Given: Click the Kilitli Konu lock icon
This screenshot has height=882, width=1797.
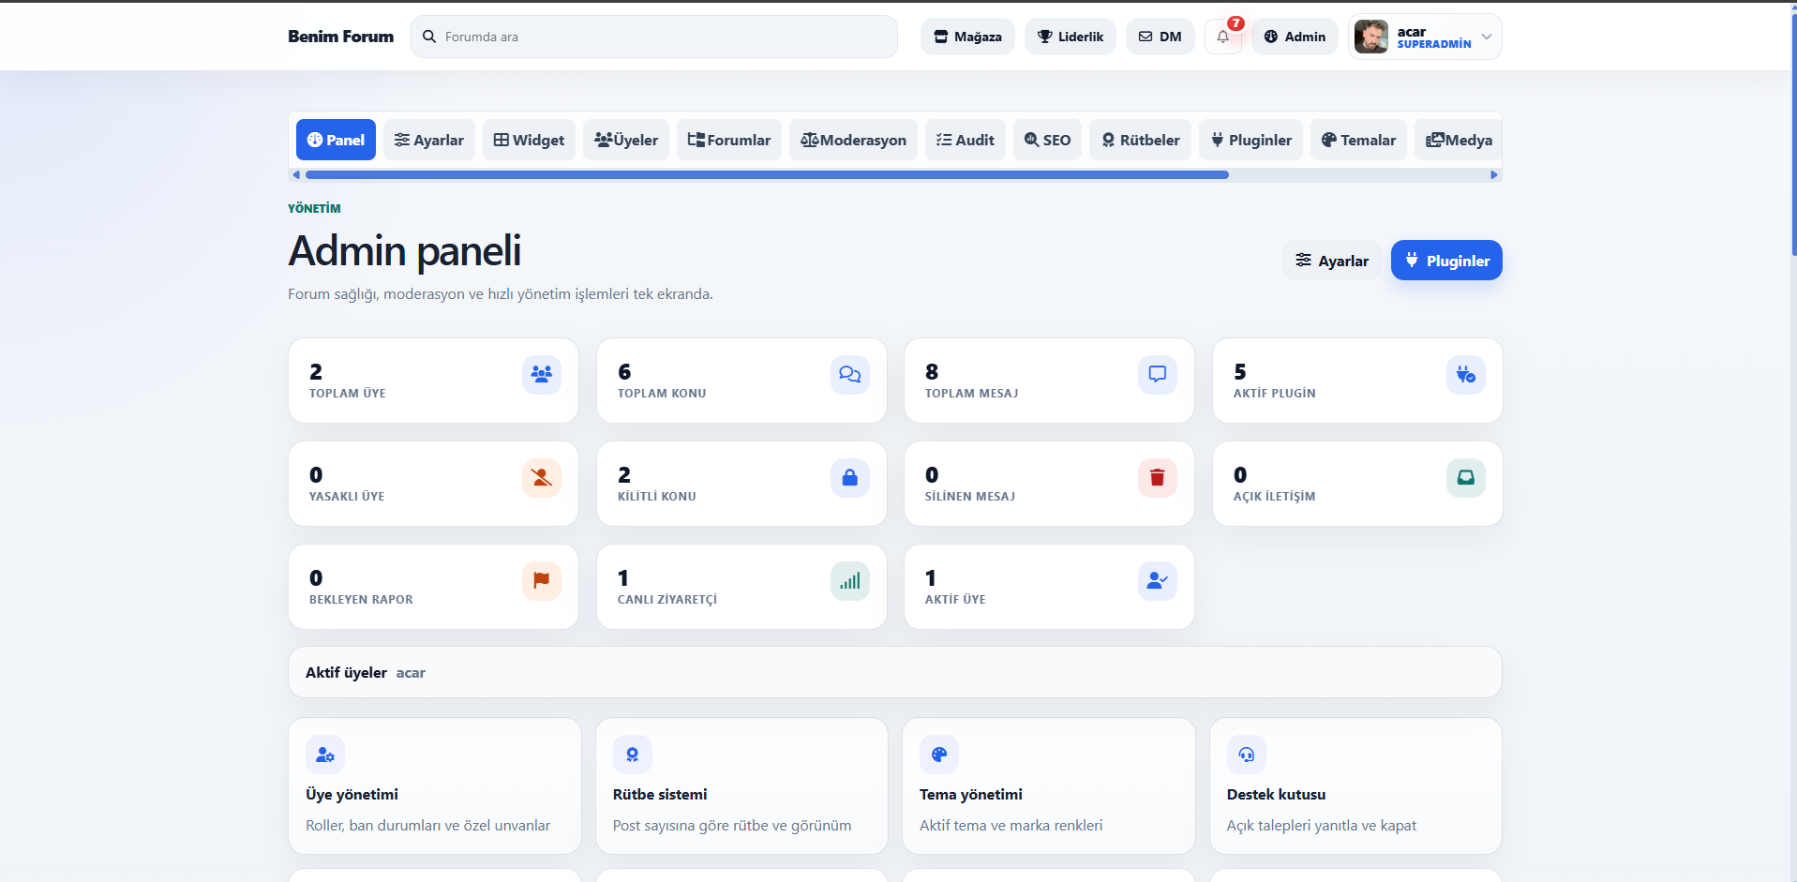Looking at the screenshot, I should [x=849, y=478].
